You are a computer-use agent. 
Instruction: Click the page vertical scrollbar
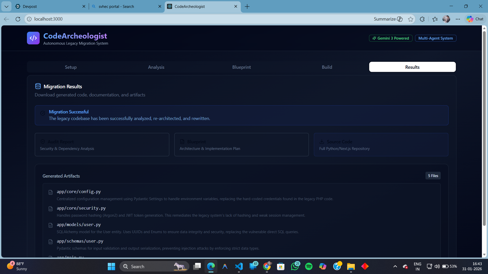[x=484, y=127]
